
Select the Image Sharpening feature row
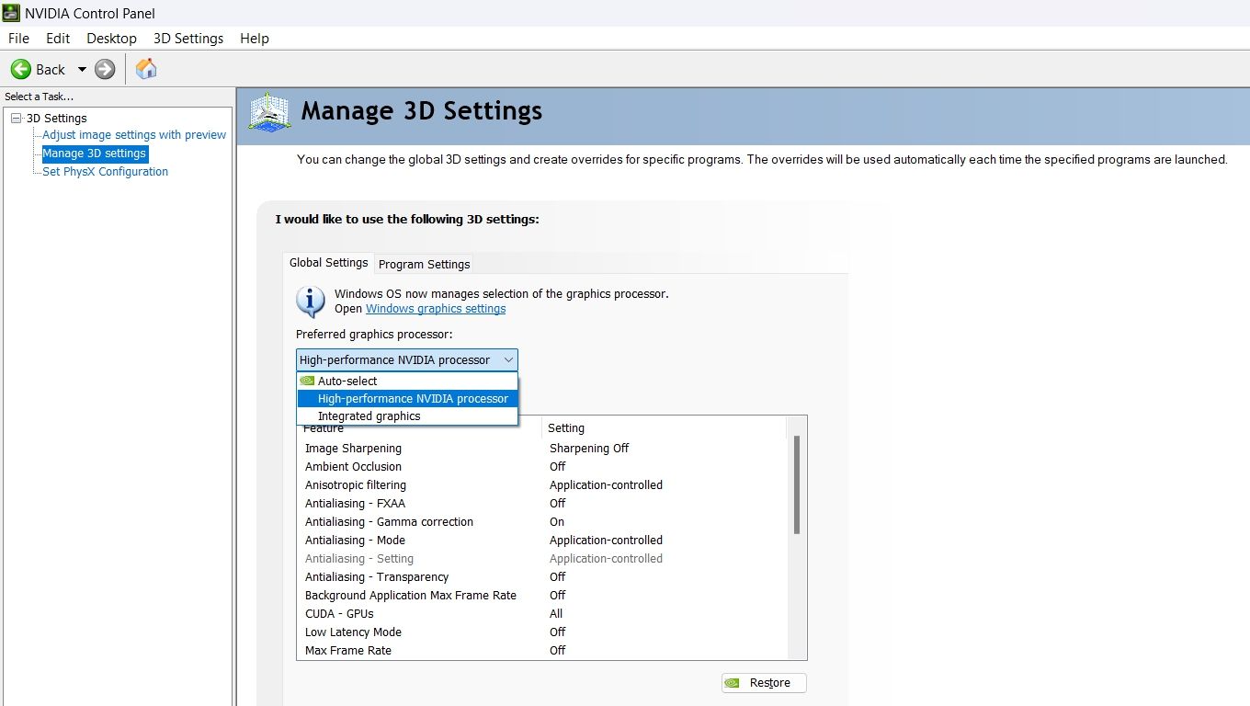point(542,449)
